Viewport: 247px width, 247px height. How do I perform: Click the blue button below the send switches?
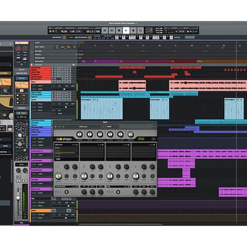click(22, 113)
